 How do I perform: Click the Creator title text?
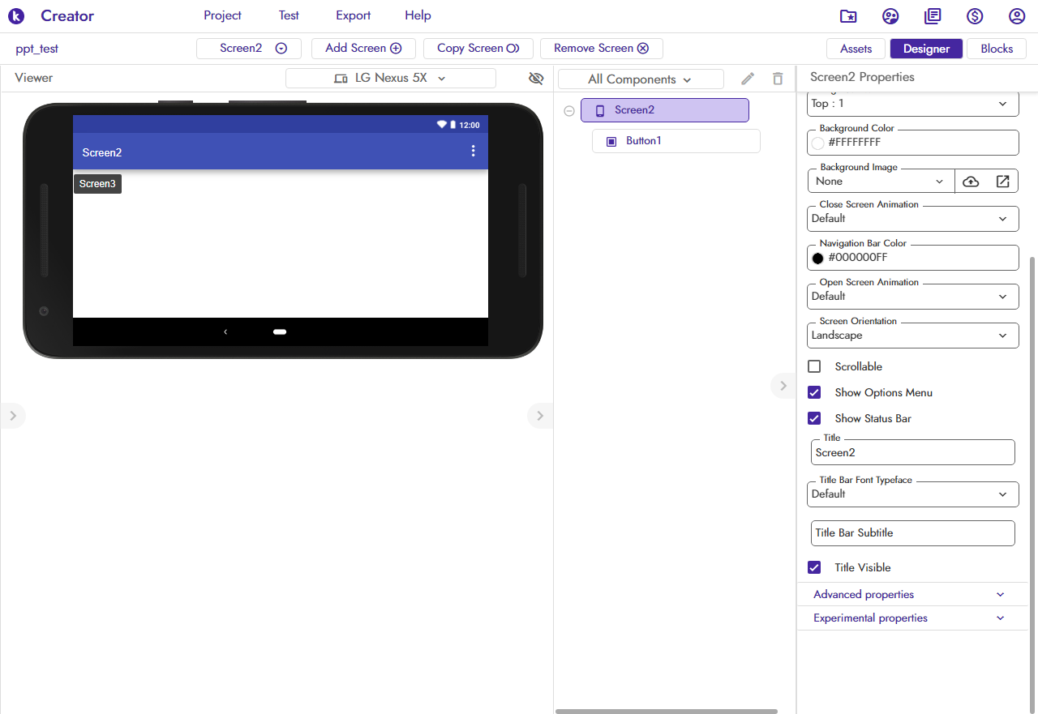[x=67, y=15]
